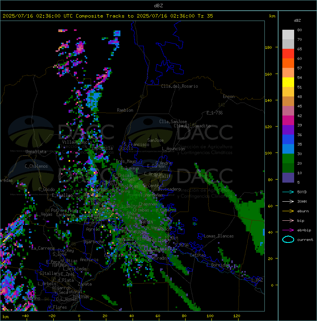
Task: Select the light blue swatch near 30 dBZ
Action: (x=288, y=149)
